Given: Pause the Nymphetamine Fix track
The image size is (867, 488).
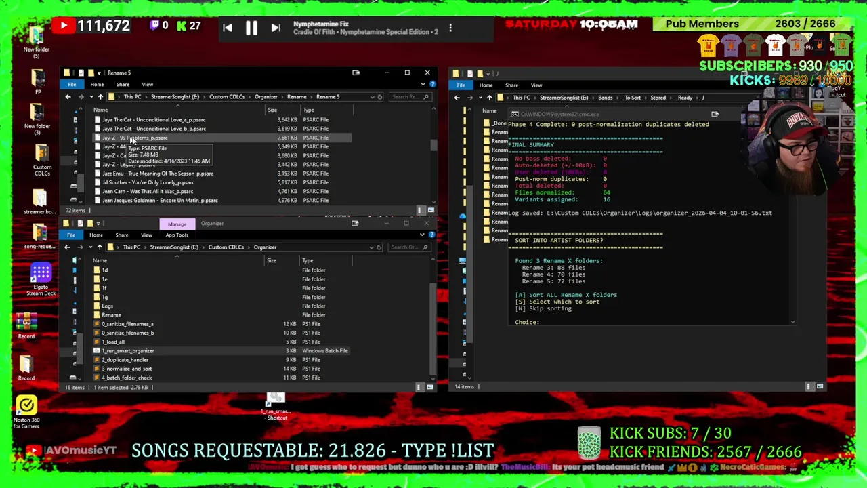Looking at the screenshot, I should pyautogui.click(x=251, y=28).
